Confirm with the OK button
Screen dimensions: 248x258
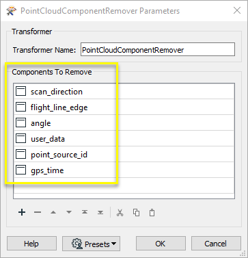[161, 244]
